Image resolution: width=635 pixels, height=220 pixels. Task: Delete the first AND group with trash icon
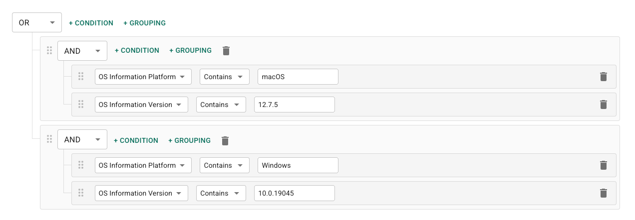click(226, 51)
